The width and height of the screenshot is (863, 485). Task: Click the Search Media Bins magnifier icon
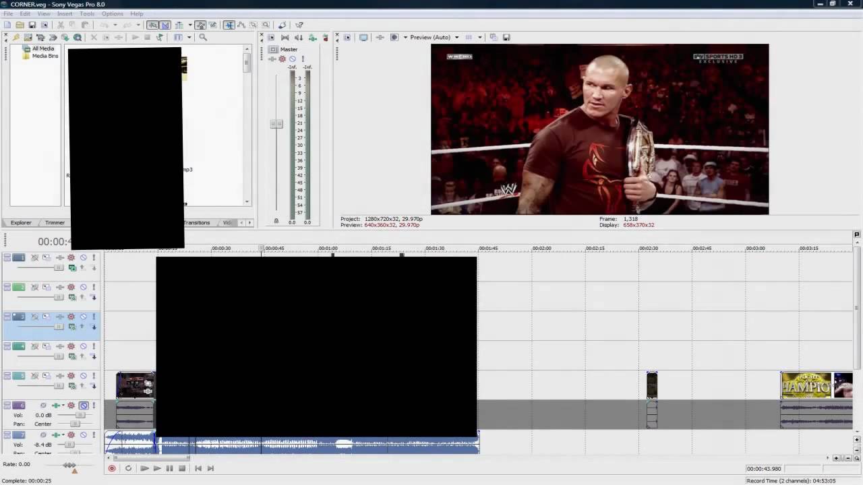(x=202, y=37)
